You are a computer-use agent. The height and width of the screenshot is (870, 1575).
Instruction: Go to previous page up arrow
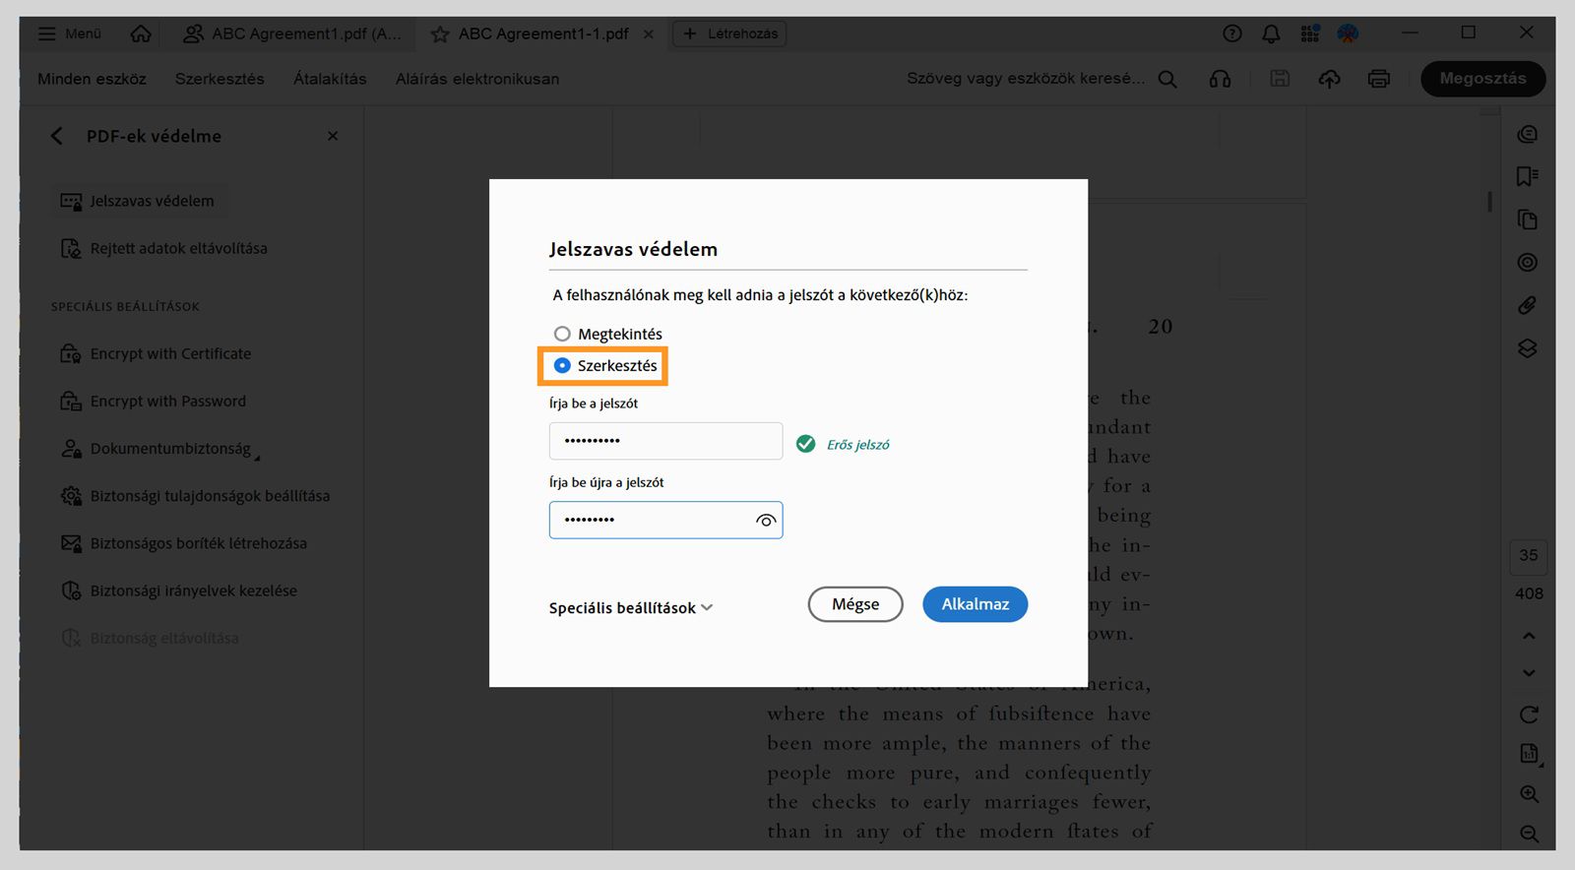coord(1529,636)
